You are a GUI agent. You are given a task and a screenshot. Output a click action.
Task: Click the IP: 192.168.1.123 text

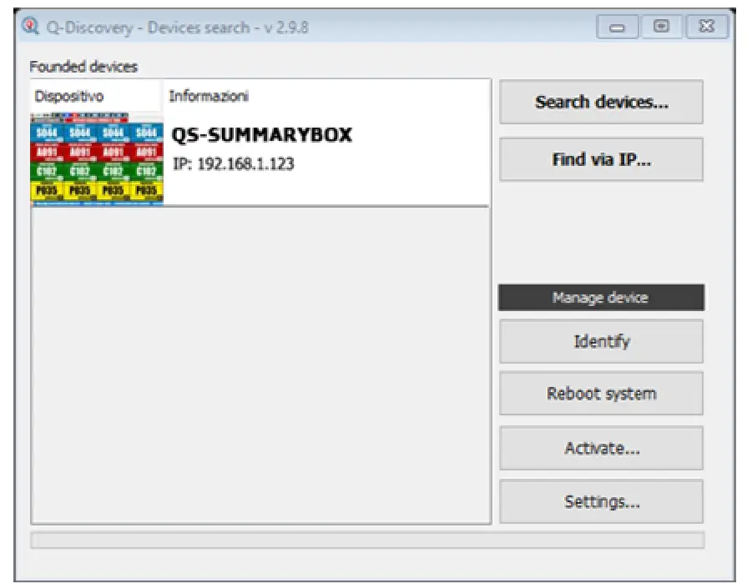234,163
